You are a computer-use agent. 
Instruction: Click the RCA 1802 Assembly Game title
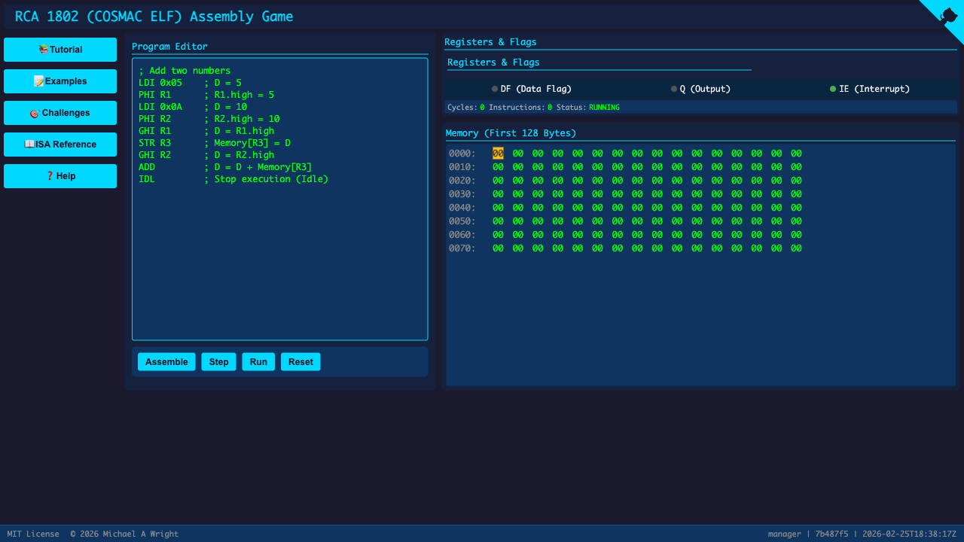coord(154,17)
